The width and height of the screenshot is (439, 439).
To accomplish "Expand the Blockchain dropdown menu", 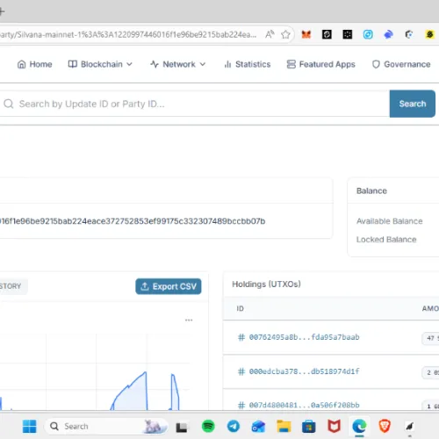I will coord(100,64).
